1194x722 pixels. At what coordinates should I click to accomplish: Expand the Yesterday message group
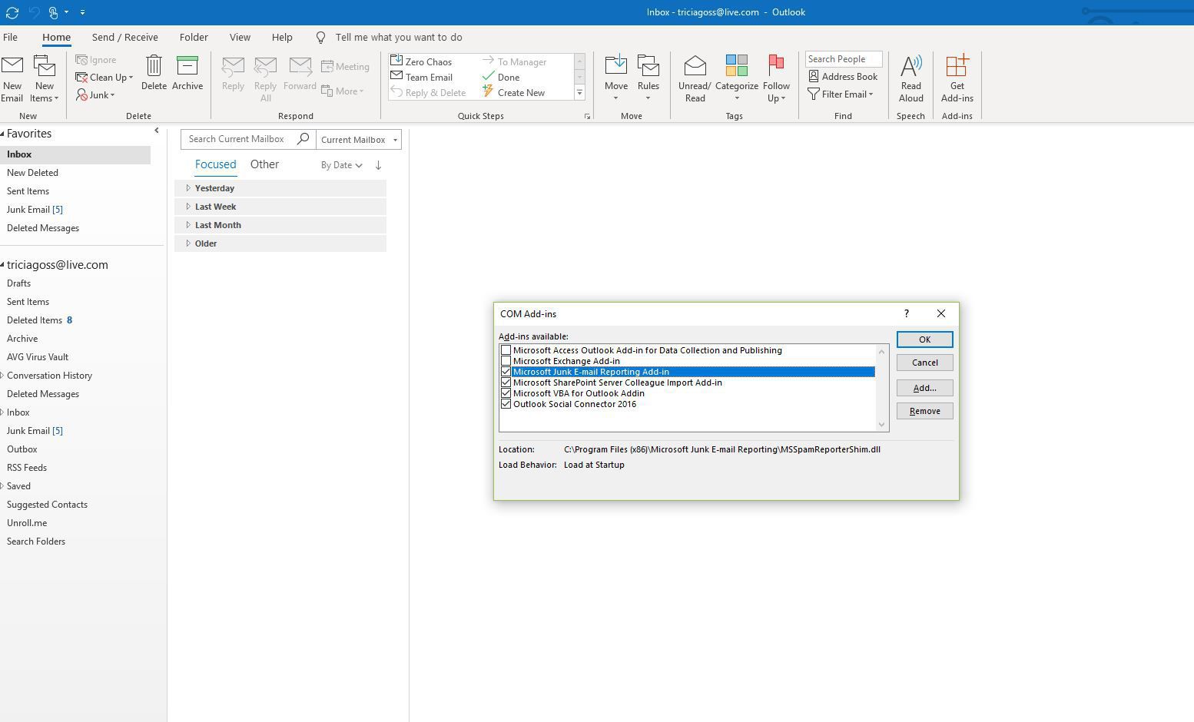188,188
